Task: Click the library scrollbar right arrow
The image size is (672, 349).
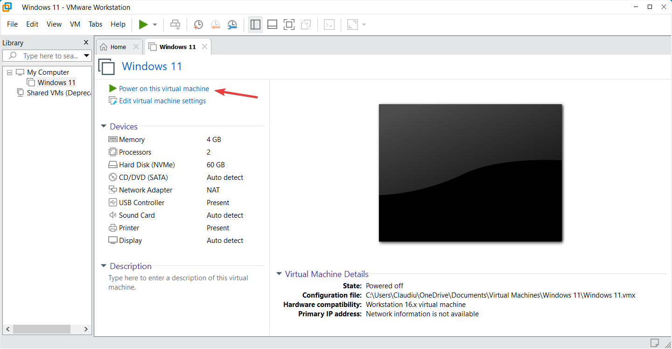Action: point(86,329)
